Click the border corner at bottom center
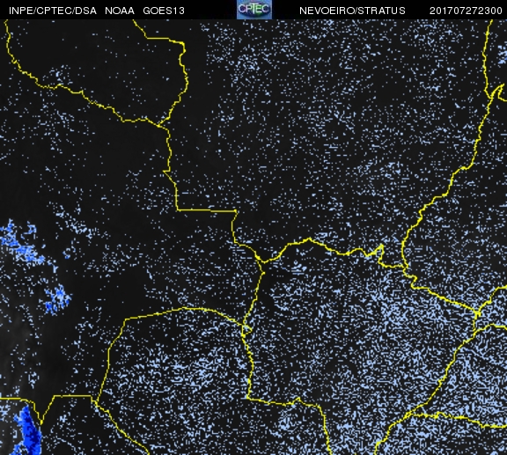Viewport: 507px width, 455px height. tap(247, 398)
